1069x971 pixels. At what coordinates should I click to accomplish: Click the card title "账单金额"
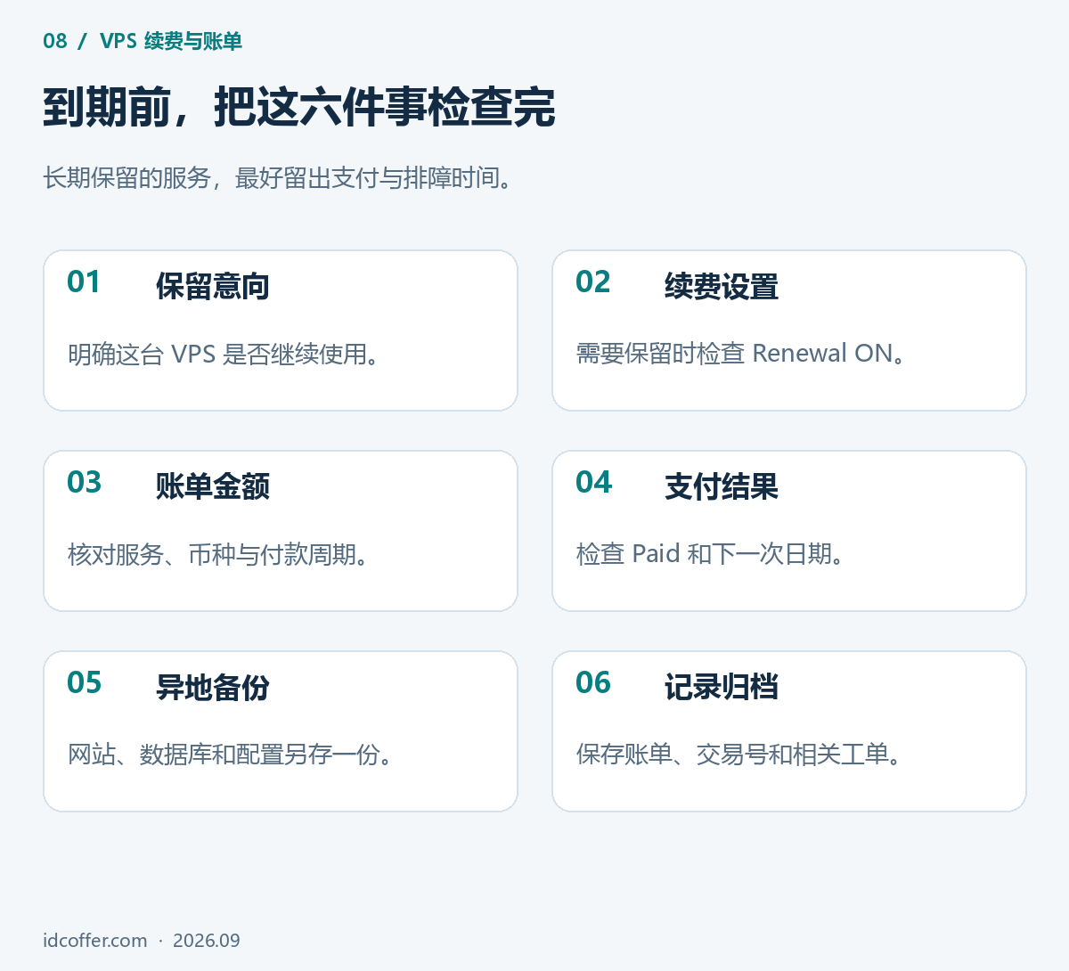tap(213, 487)
